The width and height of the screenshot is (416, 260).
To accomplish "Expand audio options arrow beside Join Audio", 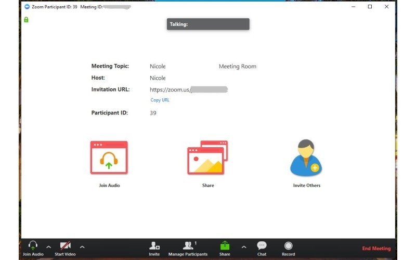I will pyautogui.click(x=49, y=246).
